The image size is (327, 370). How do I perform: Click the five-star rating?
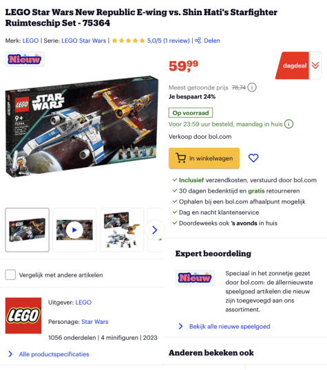click(128, 41)
